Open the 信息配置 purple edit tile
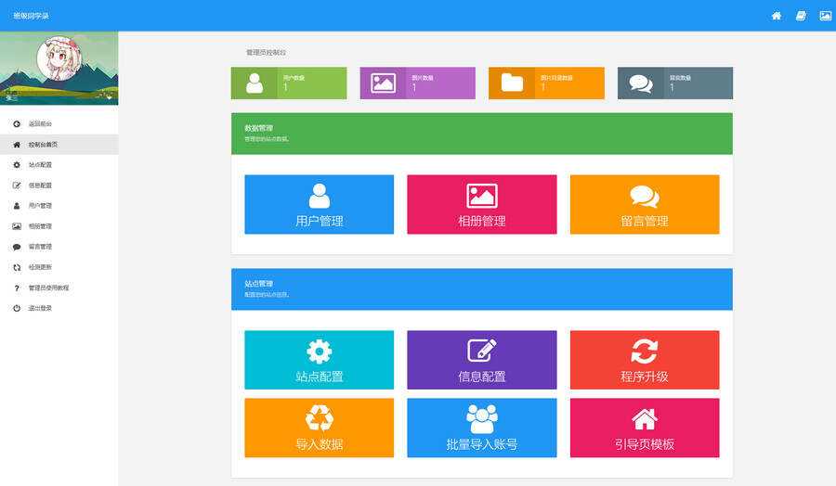836x486 pixels. pyautogui.click(x=481, y=360)
